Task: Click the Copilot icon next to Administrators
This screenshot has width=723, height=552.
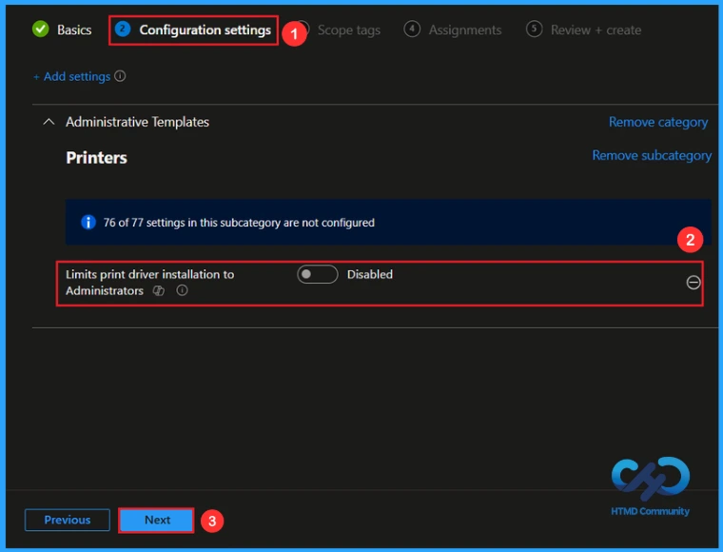Action: pyautogui.click(x=159, y=290)
